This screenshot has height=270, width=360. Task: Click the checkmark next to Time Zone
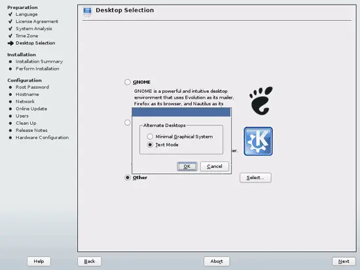coord(10,36)
